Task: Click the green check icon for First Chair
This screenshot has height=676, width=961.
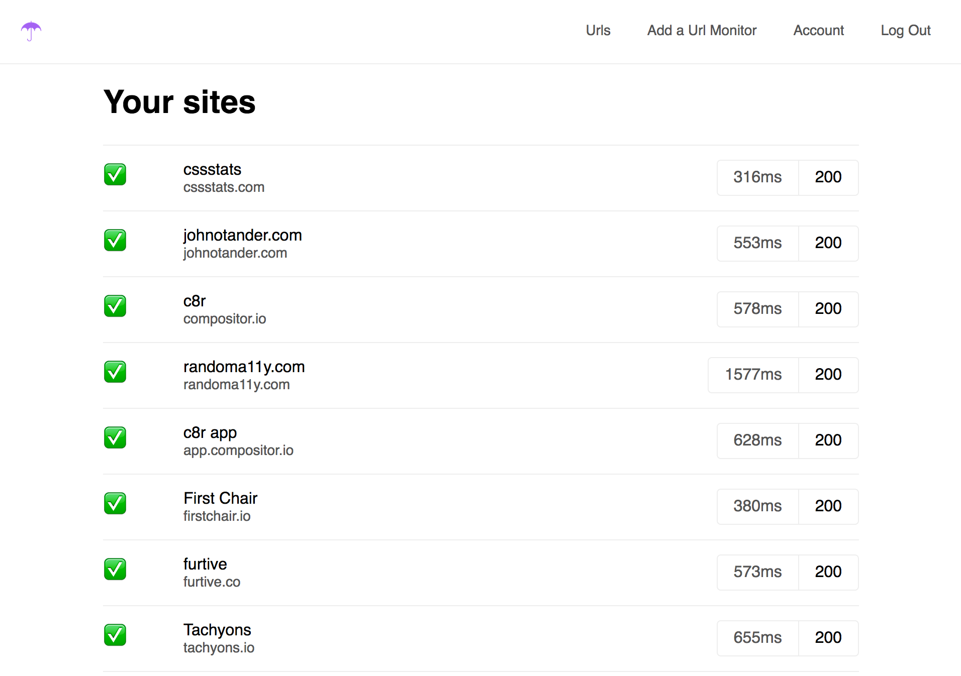Action: point(115,504)
